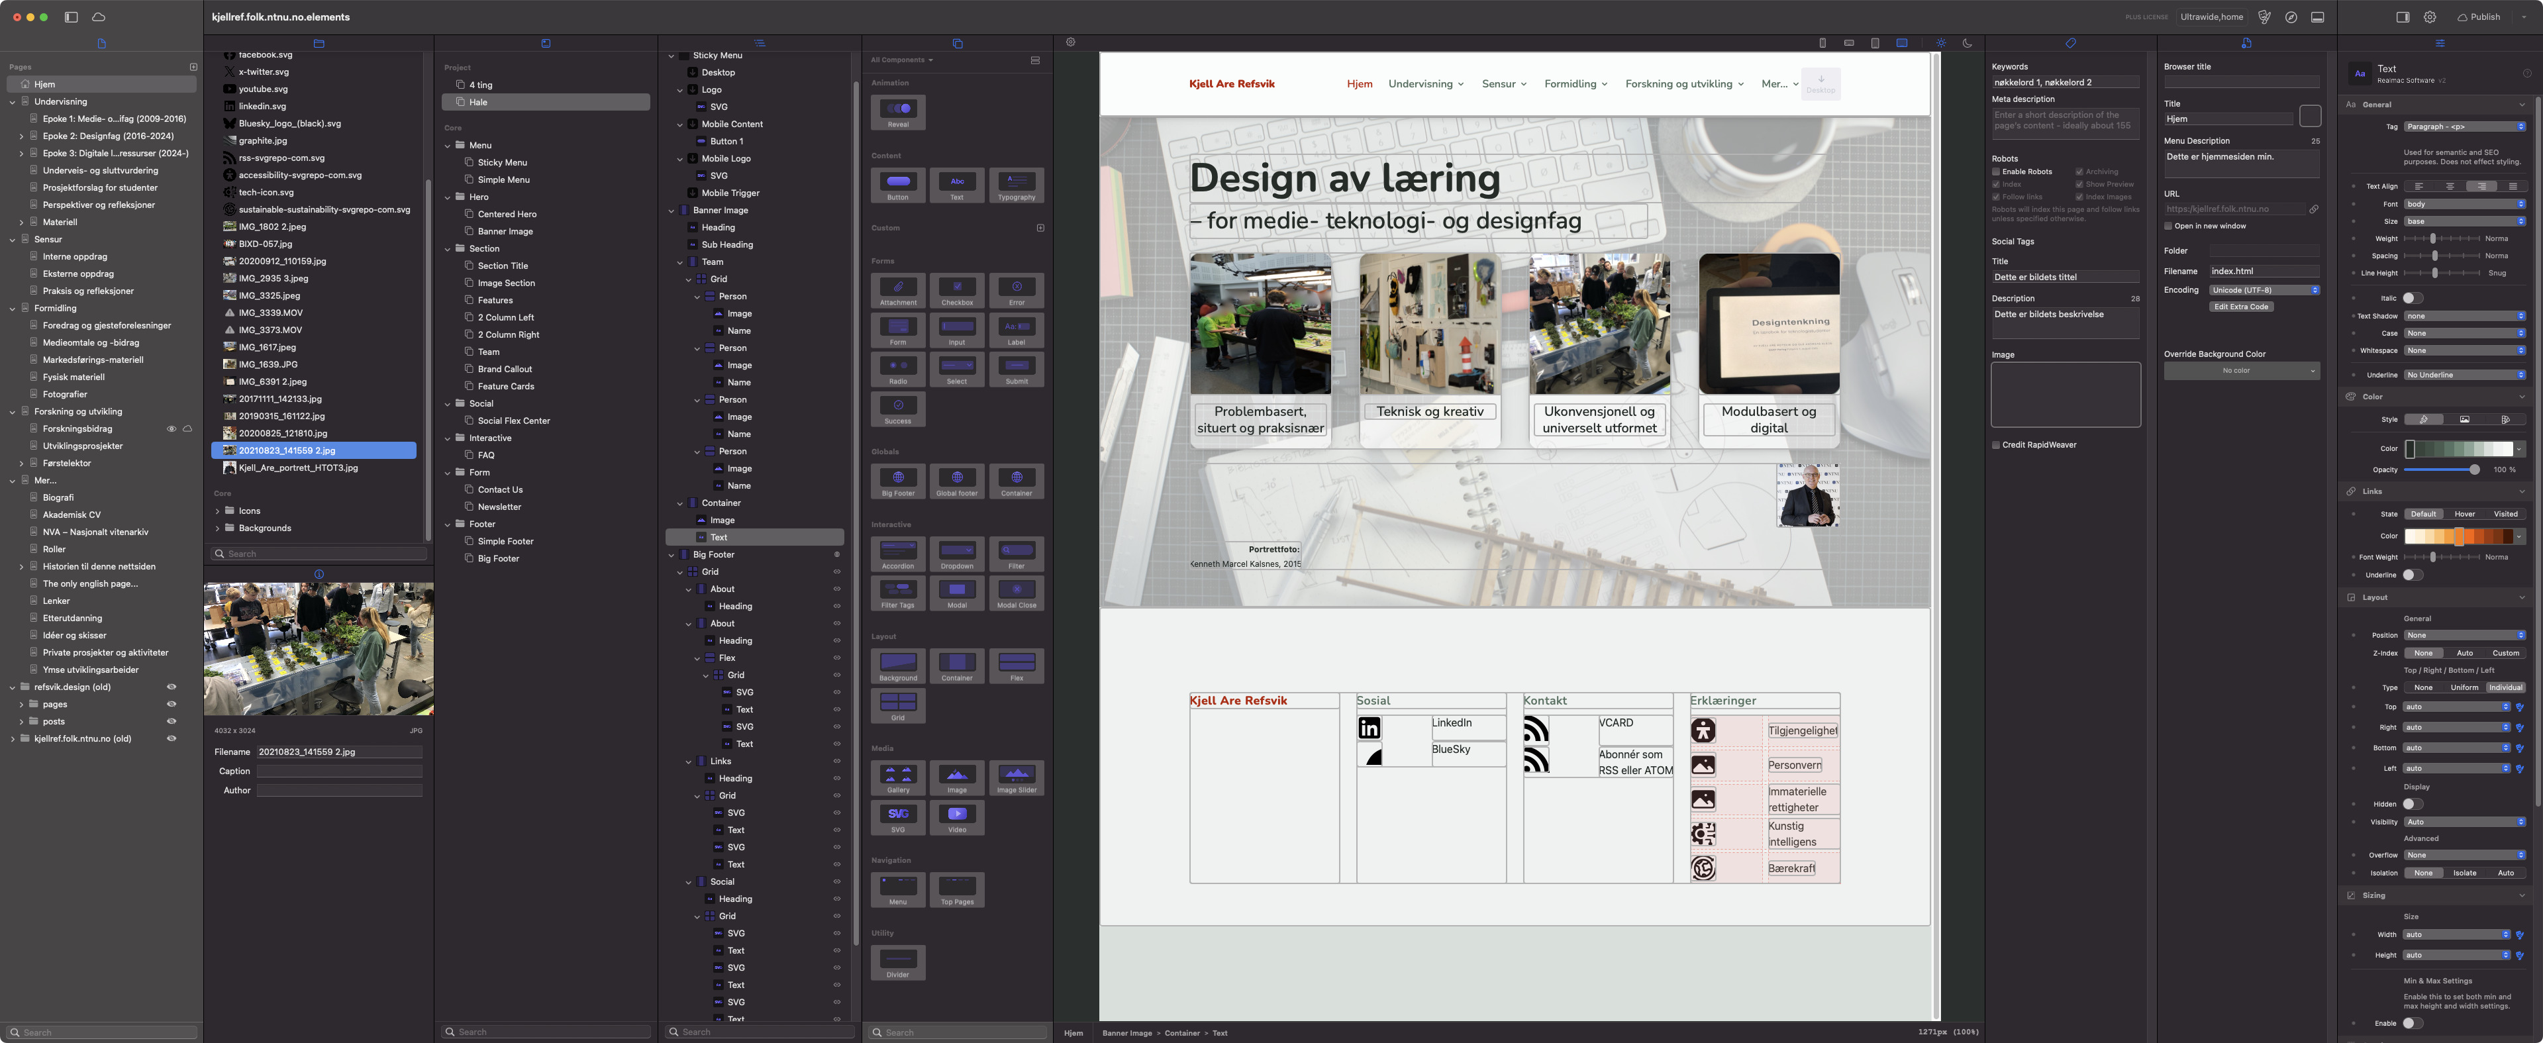Open the Text Shadow dropdown

point(2464,317)
